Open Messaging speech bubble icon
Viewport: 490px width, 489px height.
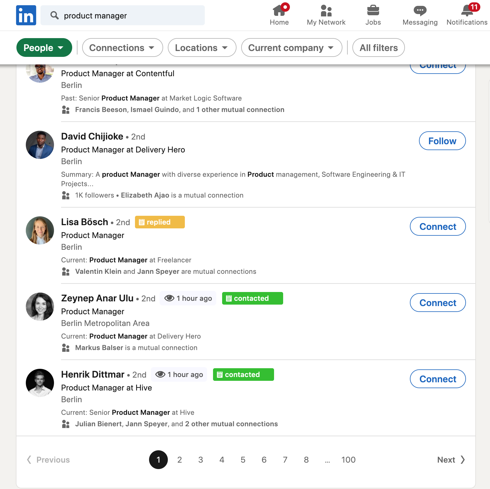(420, 11)
